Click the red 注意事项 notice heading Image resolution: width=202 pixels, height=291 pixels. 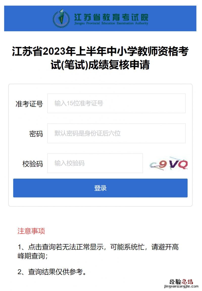31,231
